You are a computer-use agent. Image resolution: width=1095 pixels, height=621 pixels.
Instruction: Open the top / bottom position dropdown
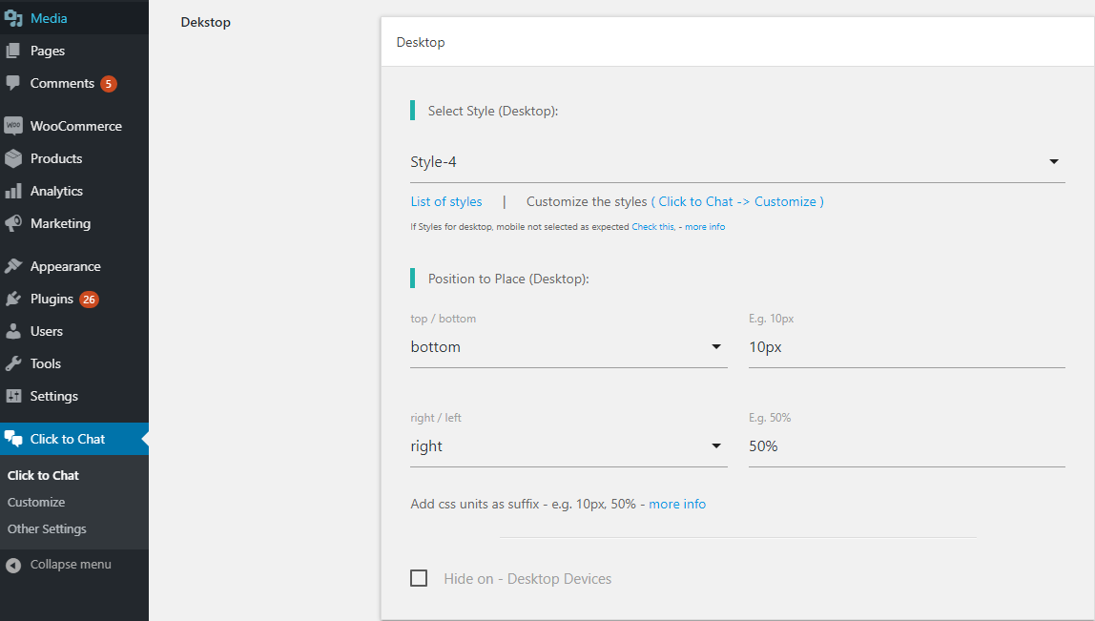(x=568, y=347)
